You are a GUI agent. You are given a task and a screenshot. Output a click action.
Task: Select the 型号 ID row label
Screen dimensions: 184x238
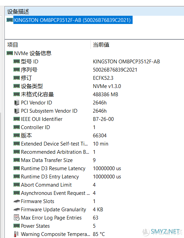tap(29, 62)
